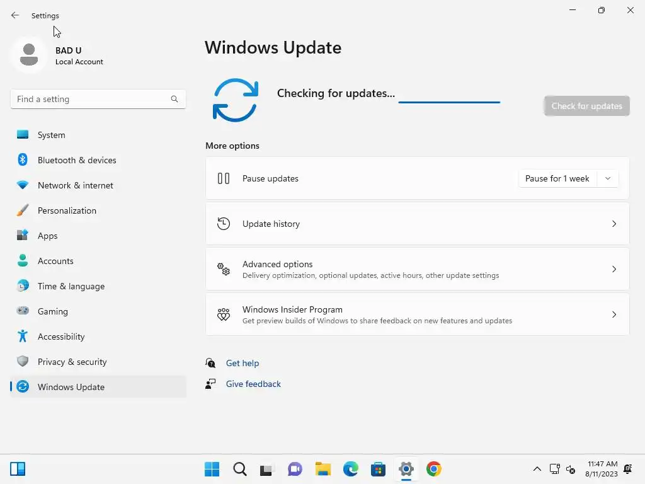The width and height of the screenshot is (645, 484).
Task: Expand Windows Insider Program chevron
Action: 614,314
